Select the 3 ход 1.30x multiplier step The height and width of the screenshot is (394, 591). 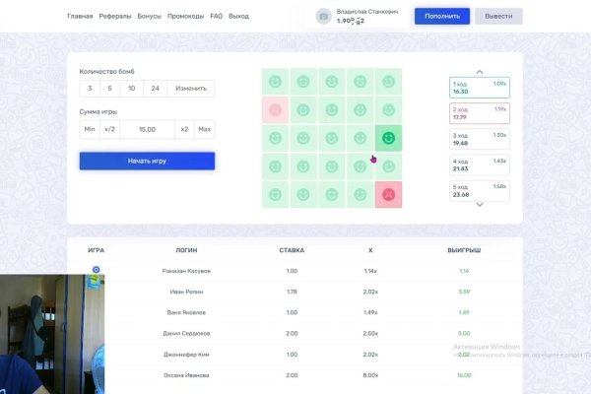pyautogui.click(x=479, y=139)
